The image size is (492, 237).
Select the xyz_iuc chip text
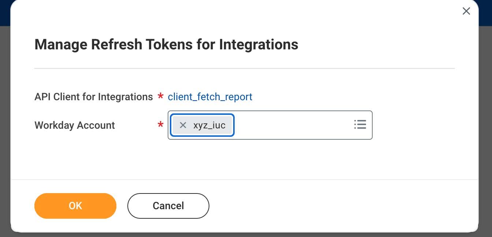[209, 125]
